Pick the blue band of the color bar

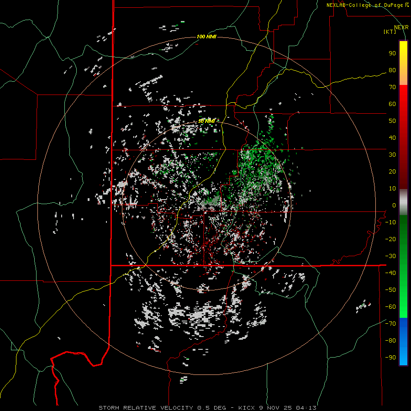click(x=403, y=342)
